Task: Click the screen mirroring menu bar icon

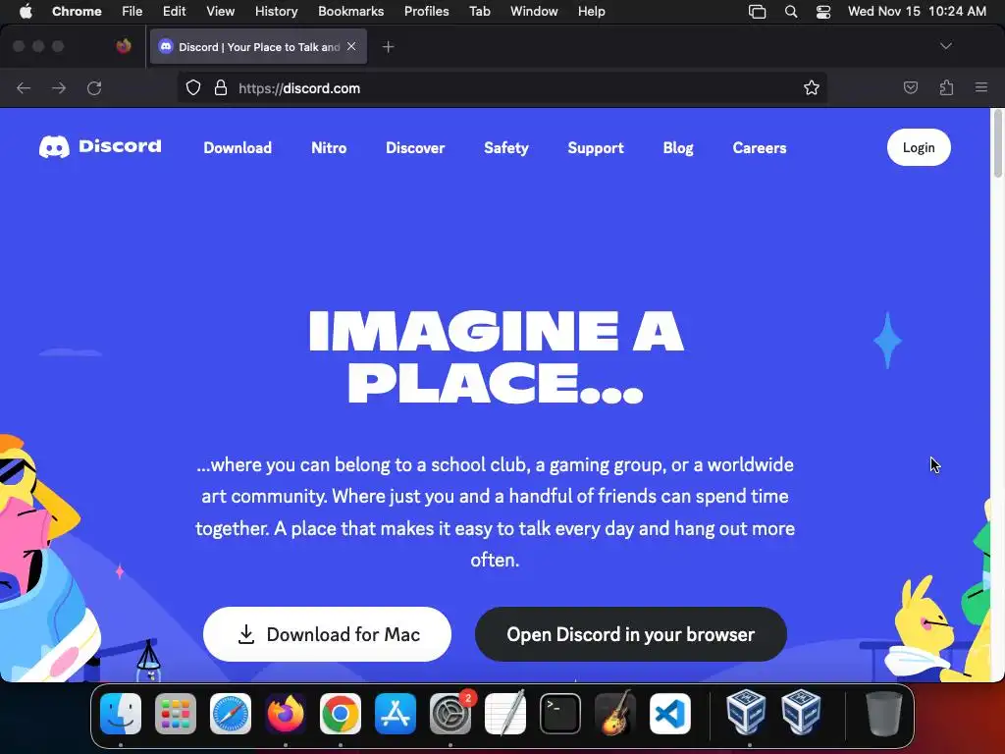Action: [x=757, y=12]
